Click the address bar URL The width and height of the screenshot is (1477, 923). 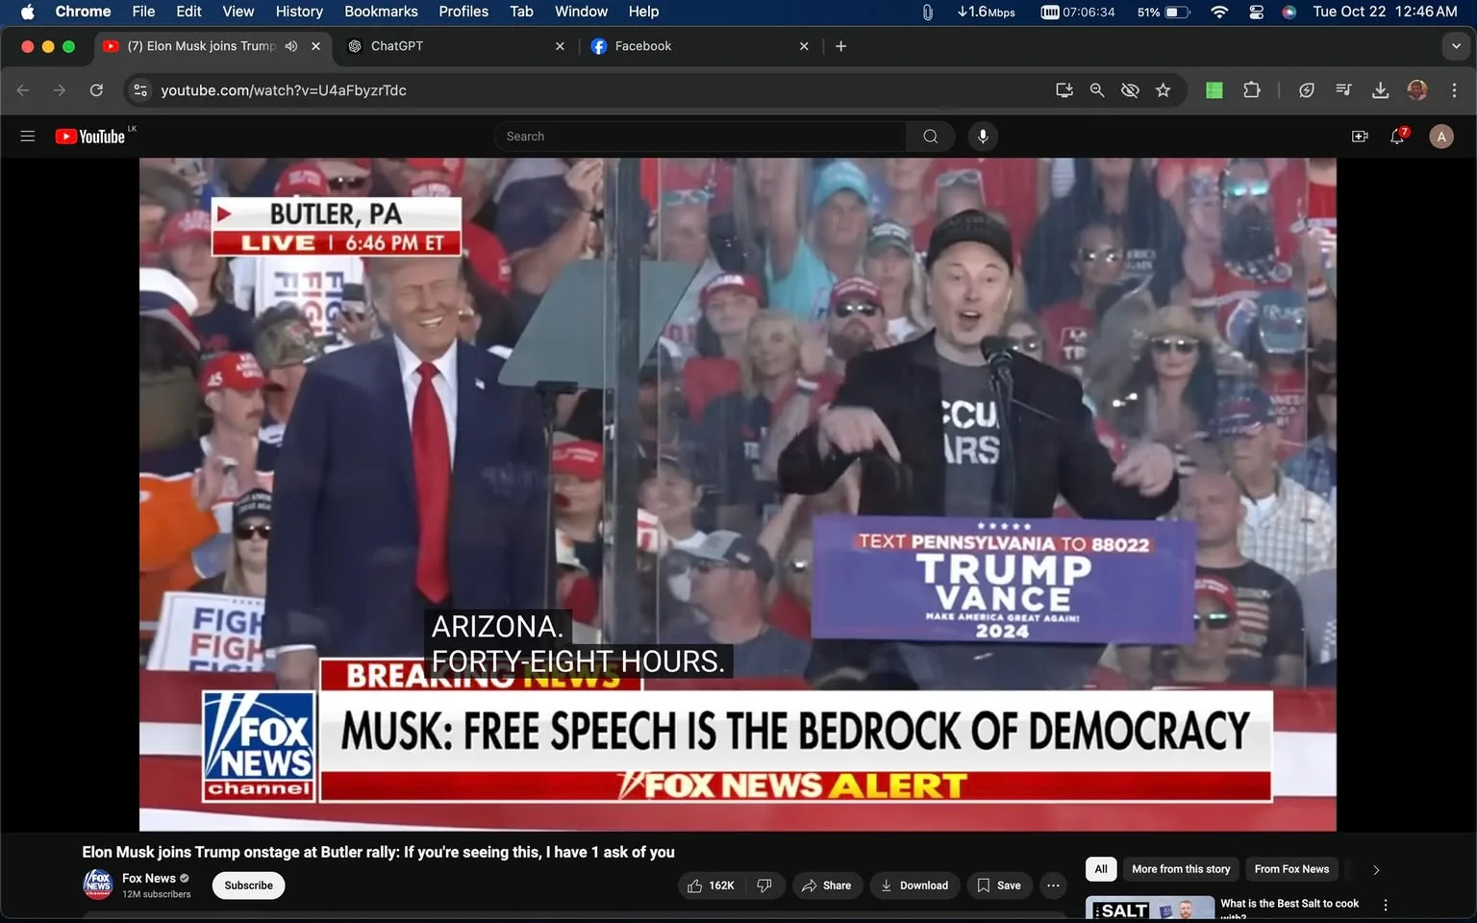coord(284,90)
